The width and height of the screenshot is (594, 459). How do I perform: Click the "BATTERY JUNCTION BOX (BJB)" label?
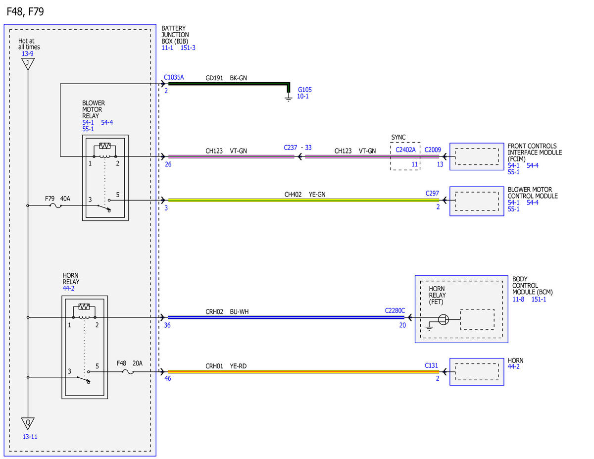tap(175, 35)
